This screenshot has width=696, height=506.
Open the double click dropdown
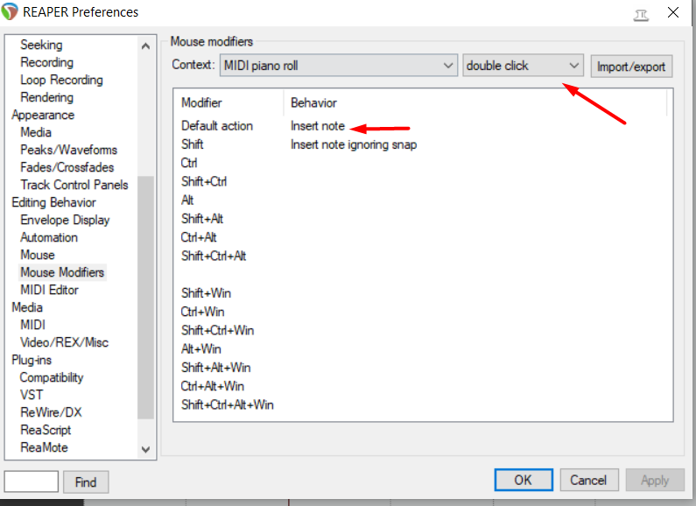pyautogui.click(x=523, y=66)
